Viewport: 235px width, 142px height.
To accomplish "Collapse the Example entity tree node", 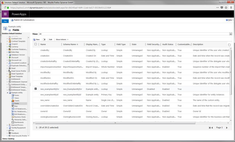I will [x=7, y=93].
